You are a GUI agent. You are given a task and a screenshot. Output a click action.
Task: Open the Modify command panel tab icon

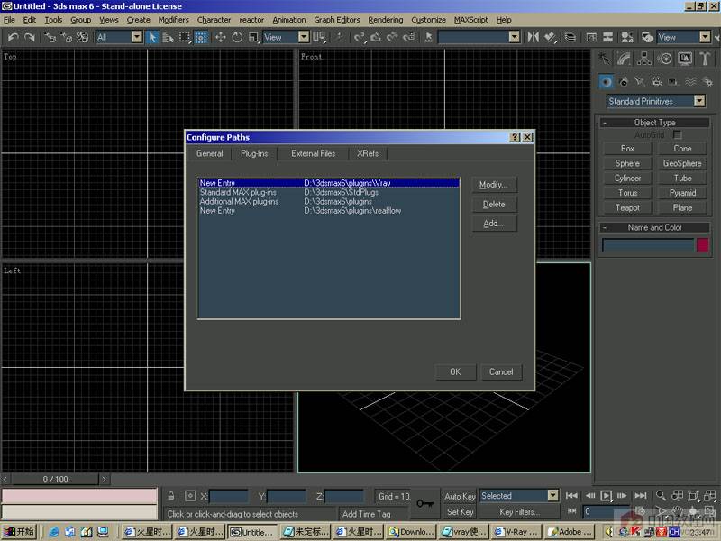coord(624,59)
